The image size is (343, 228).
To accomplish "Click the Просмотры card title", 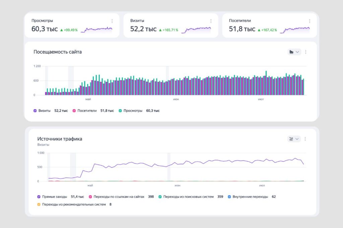I will point(42,20).
